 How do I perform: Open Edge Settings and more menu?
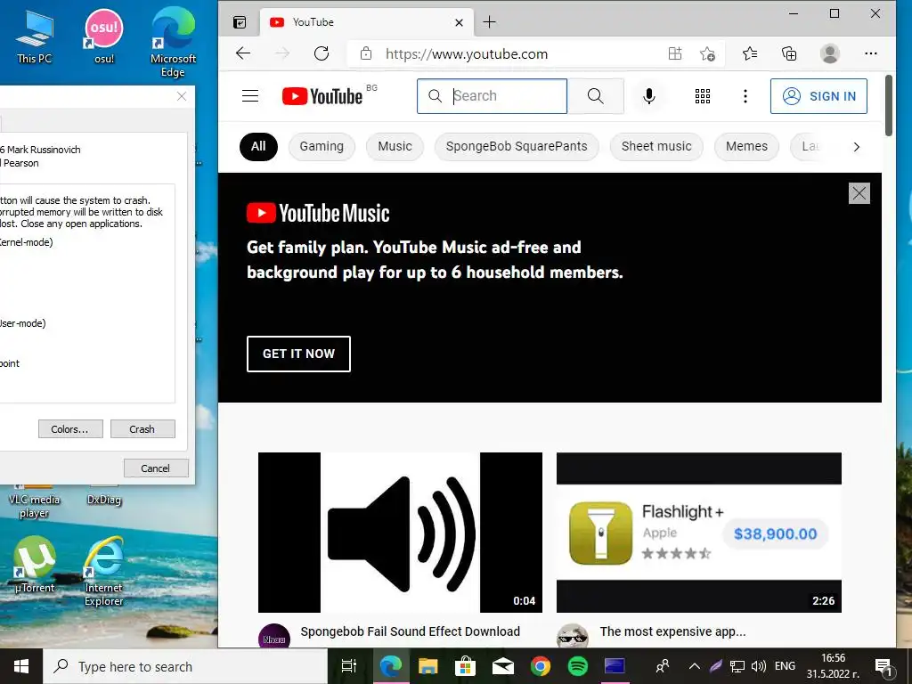pyautogui.click(x=871, y=53)
